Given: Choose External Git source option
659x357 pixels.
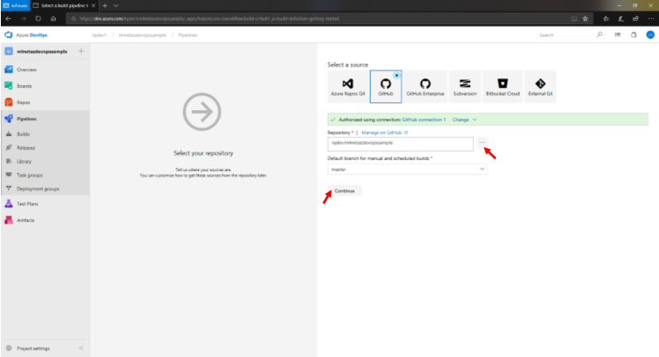Looking at the screenshot, I should (540, 87).
